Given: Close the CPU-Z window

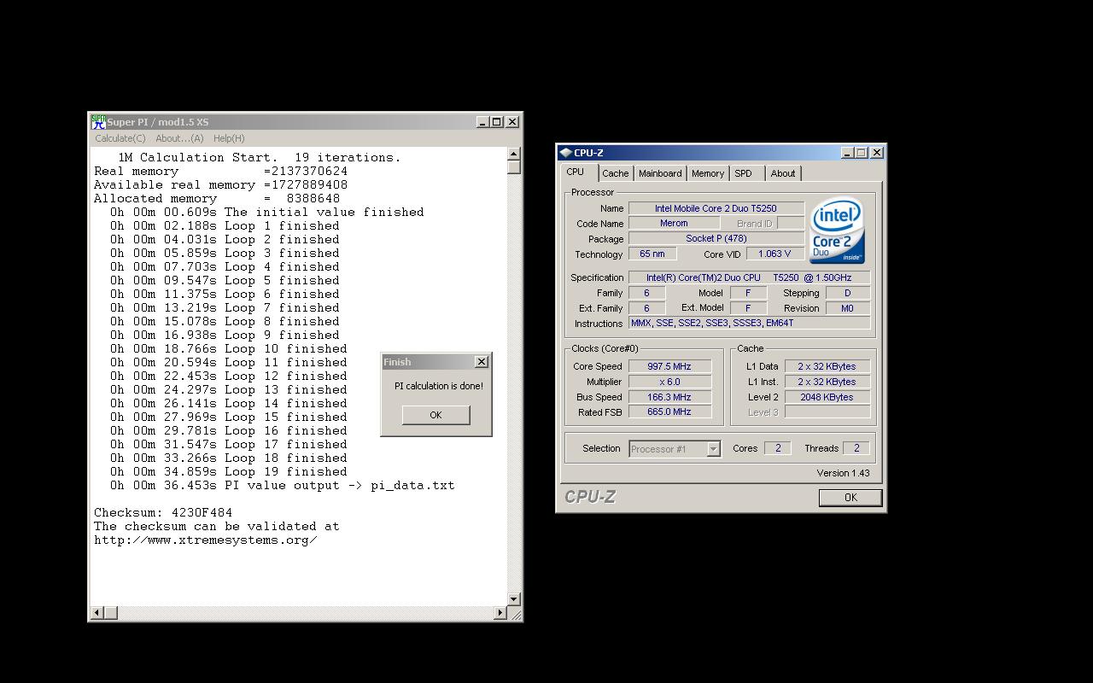Looking at the screenshot, I should click(877, 153).
